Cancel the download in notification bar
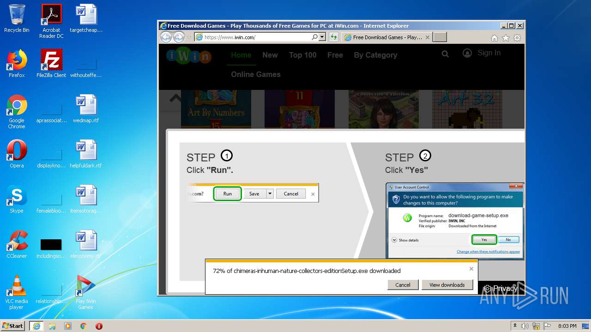The image size is (591, 332). (403, 285)
